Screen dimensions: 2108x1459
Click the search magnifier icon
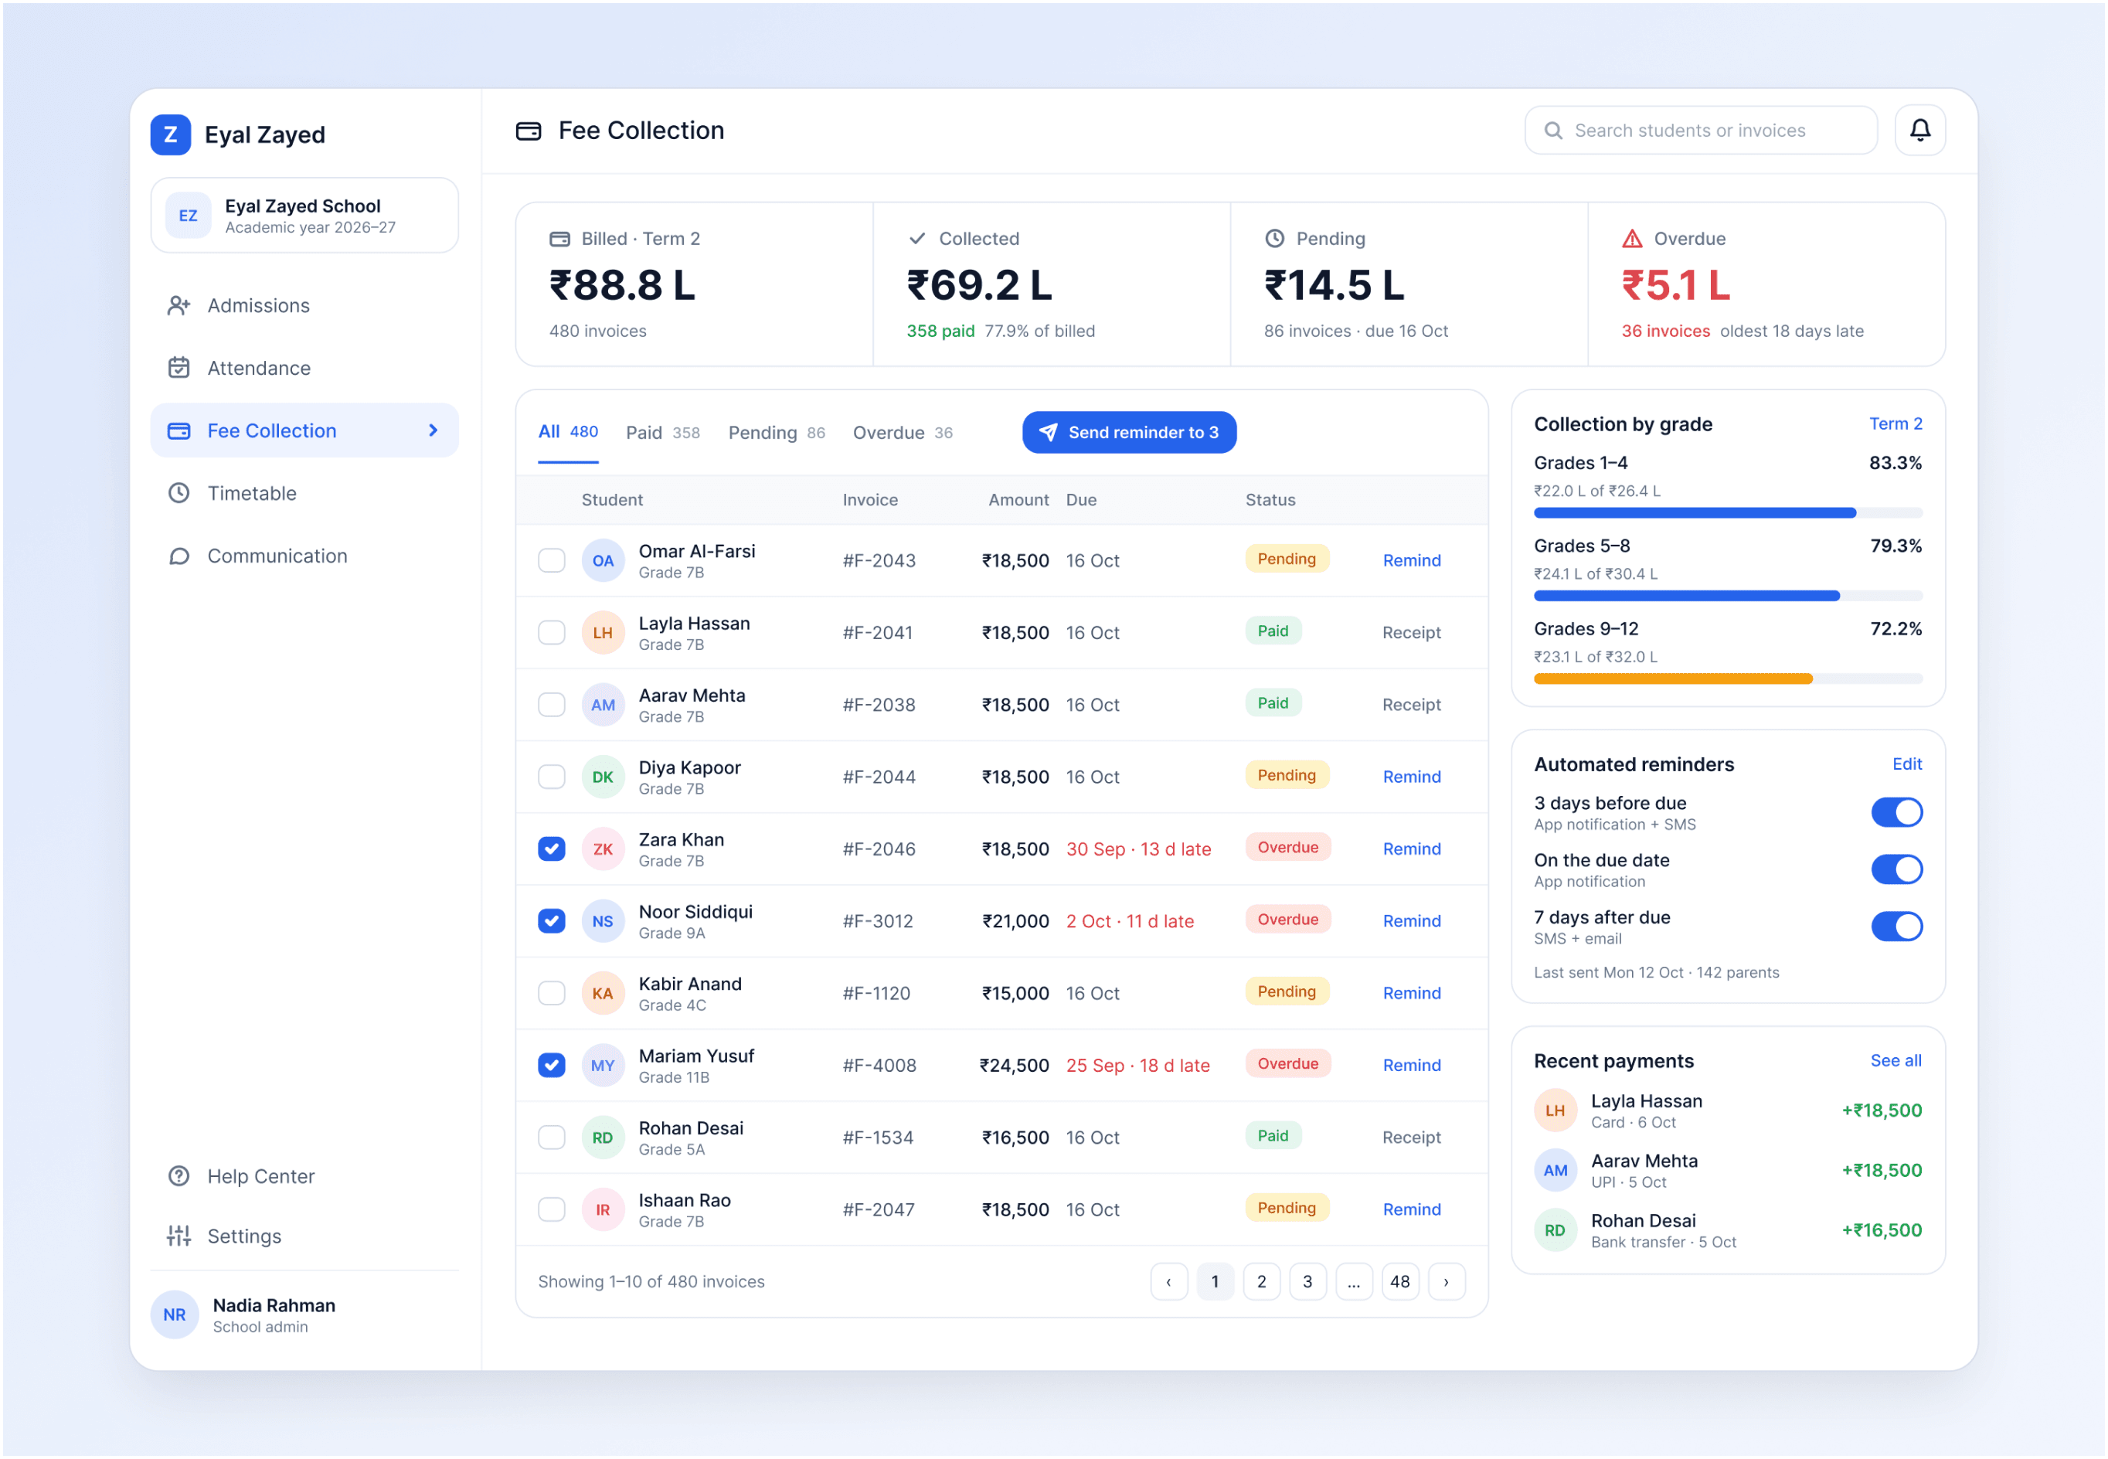[x=1552, y=131]
